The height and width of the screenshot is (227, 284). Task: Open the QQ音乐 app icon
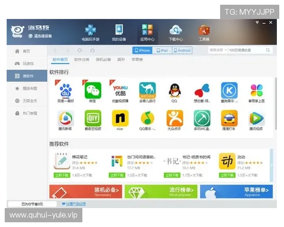147,118
